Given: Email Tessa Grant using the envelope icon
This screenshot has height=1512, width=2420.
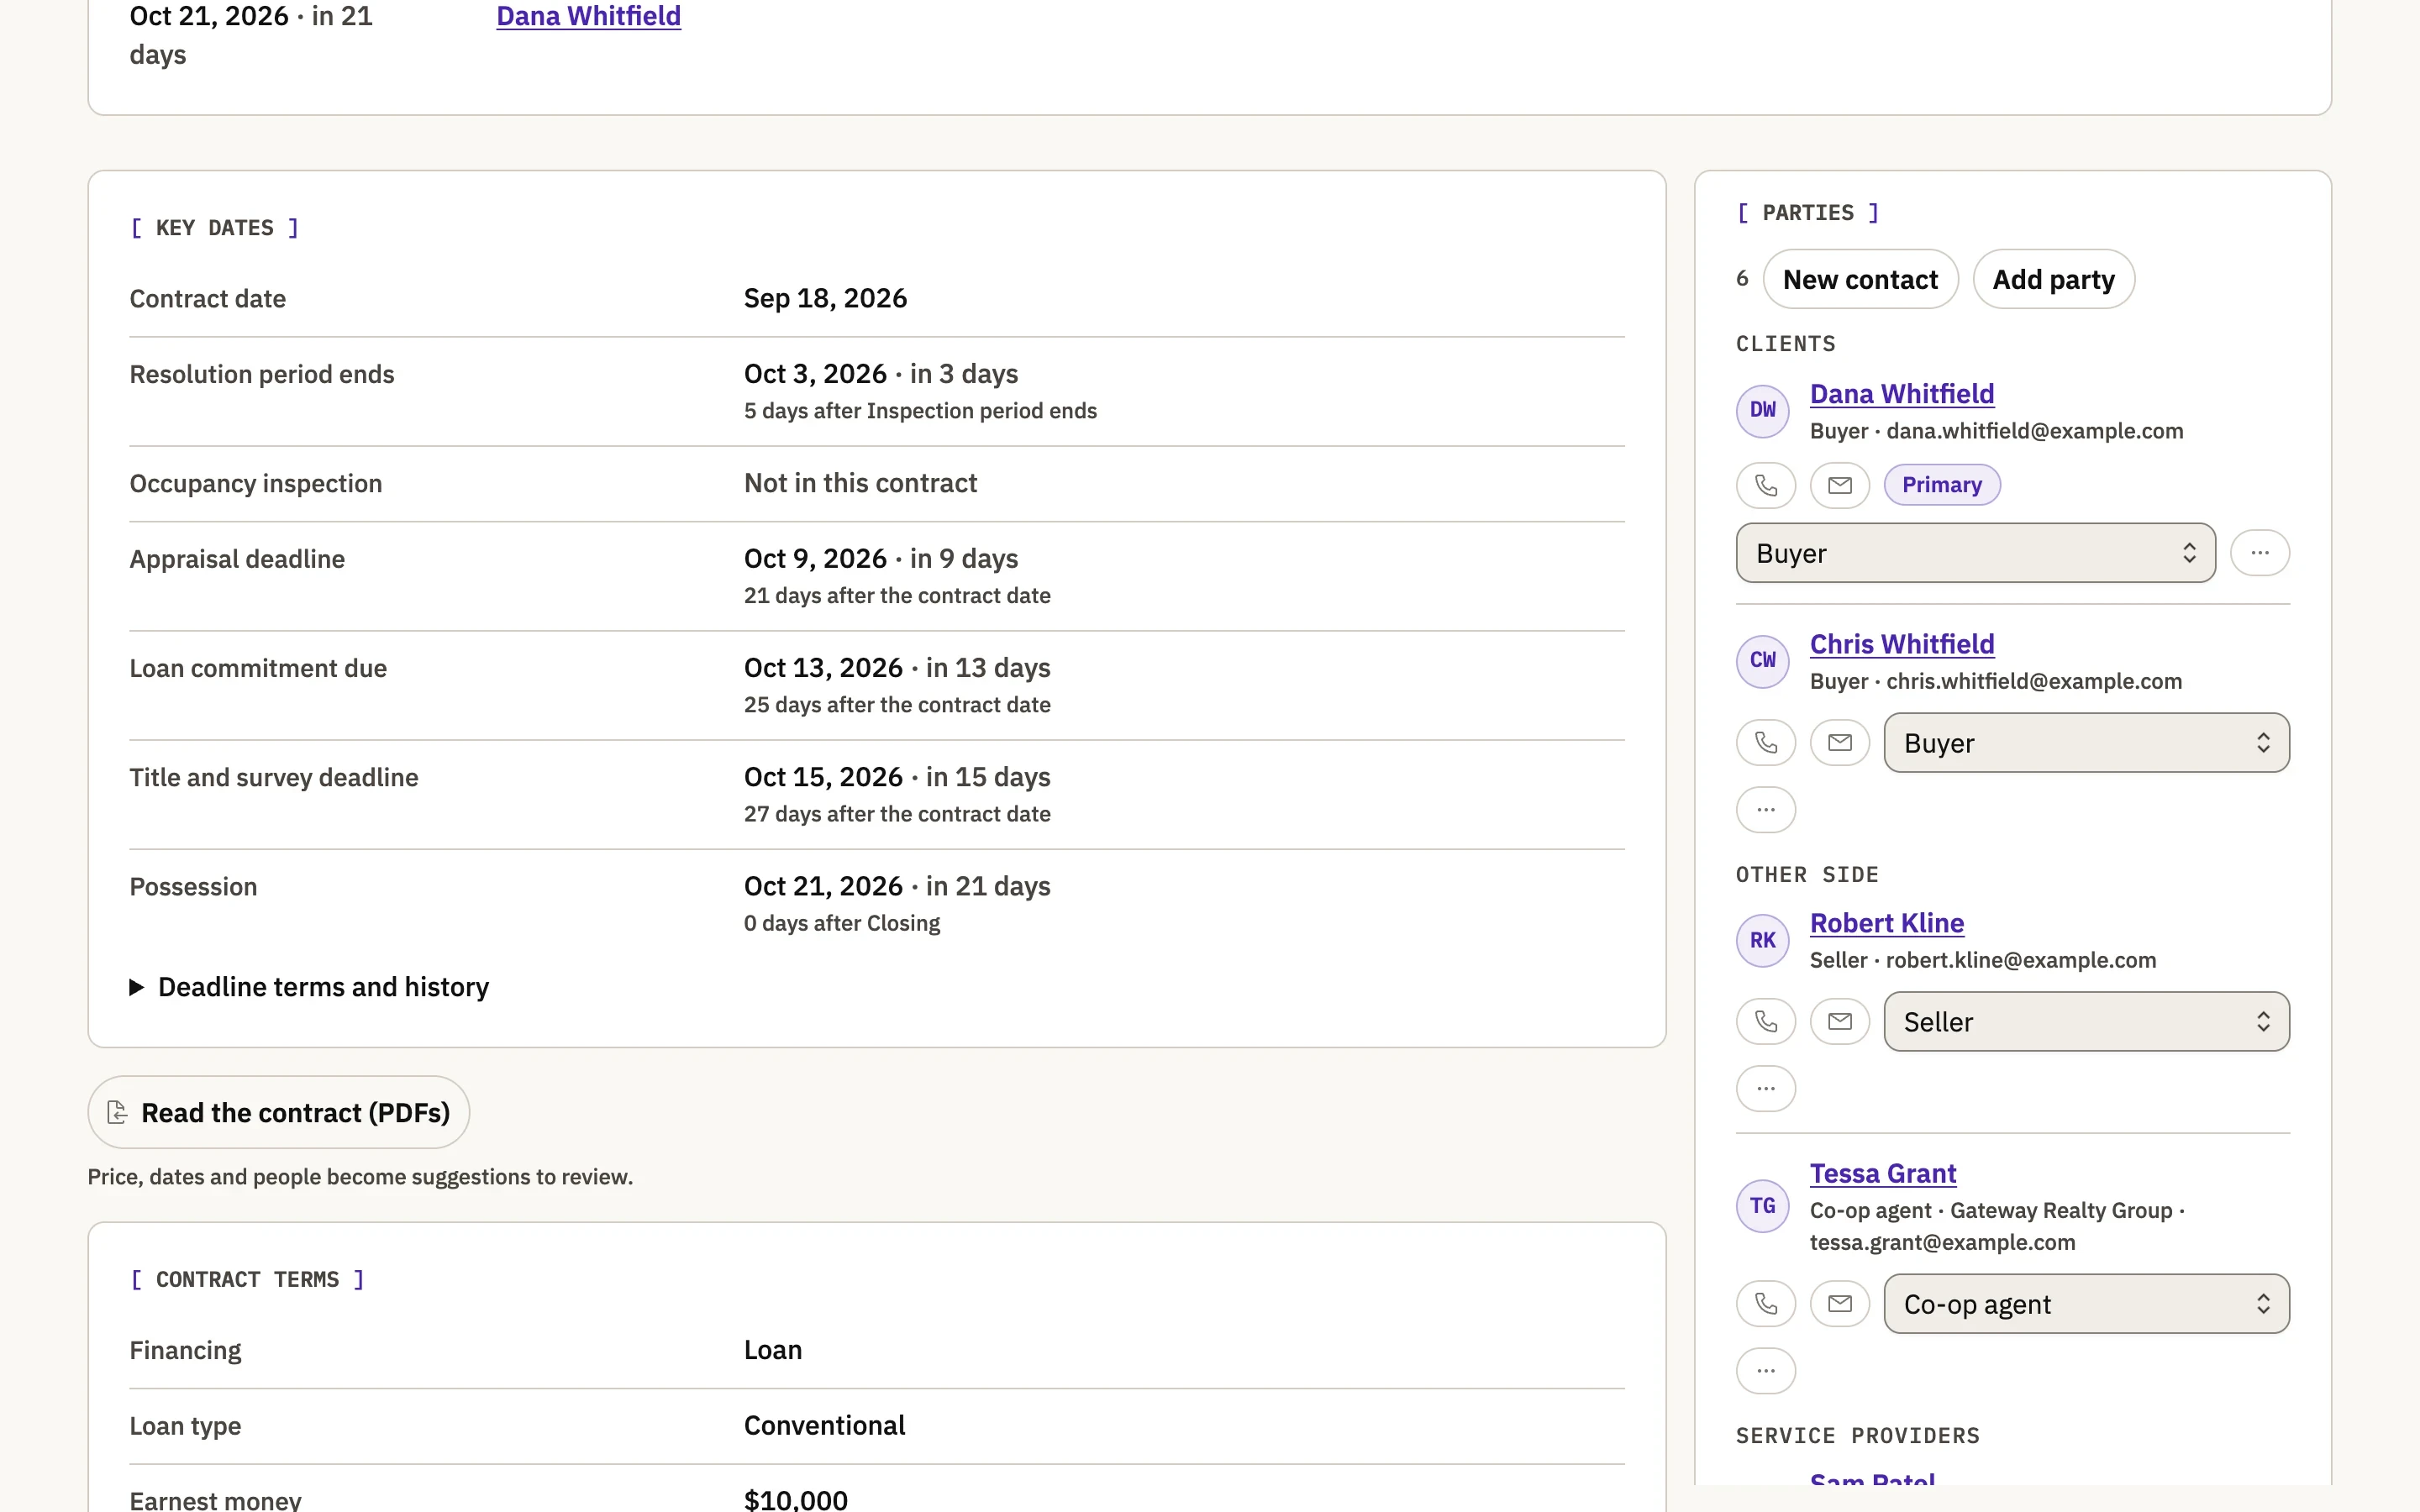Looking at the screenshot, I should [1839, 1304].
